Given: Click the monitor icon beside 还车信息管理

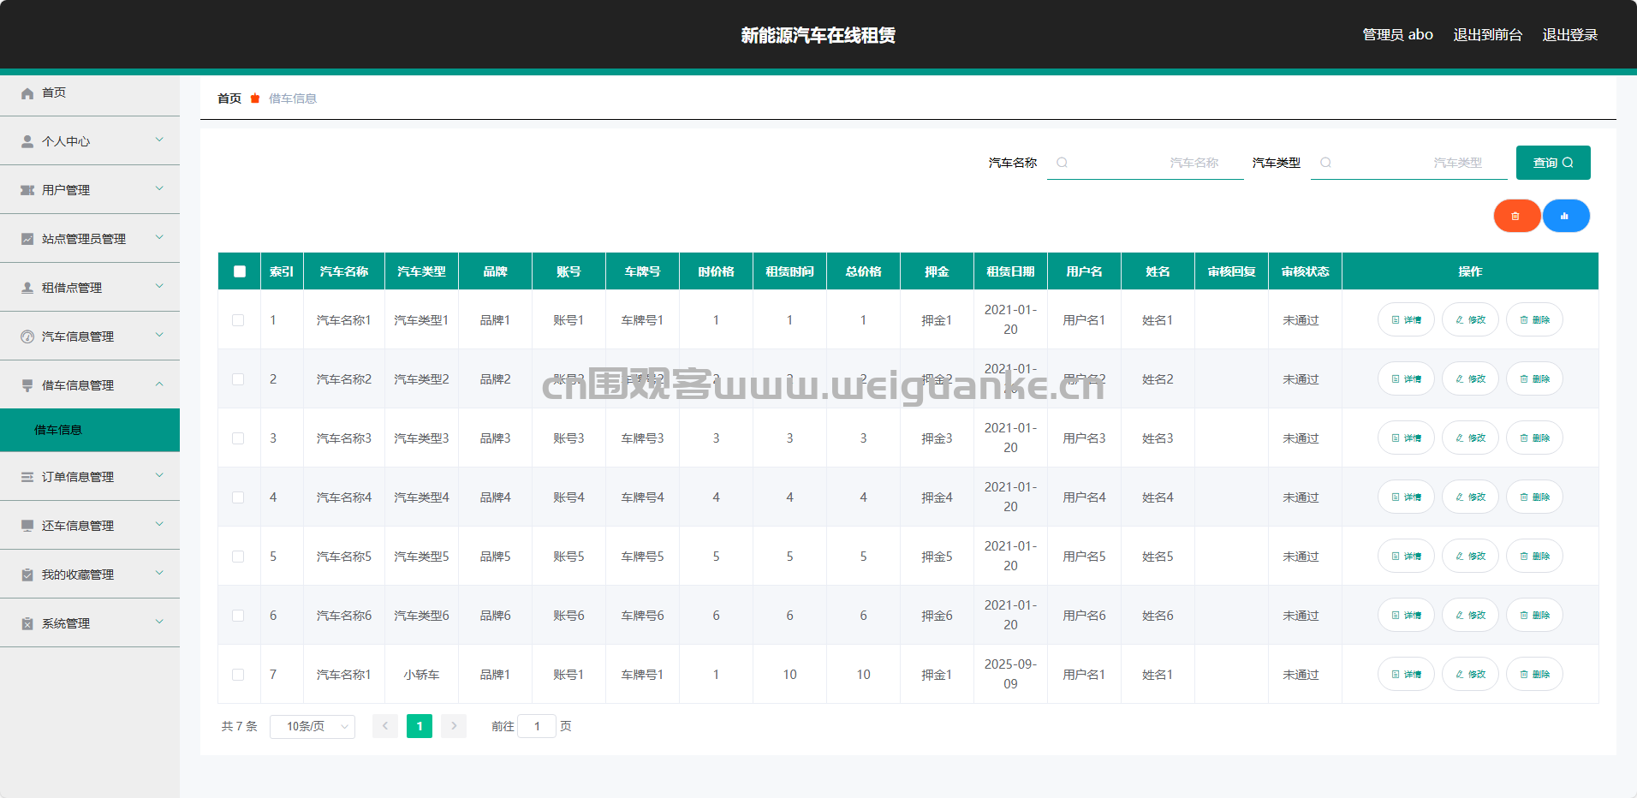Looking at the screenshot, I should (x=27, y=526).
